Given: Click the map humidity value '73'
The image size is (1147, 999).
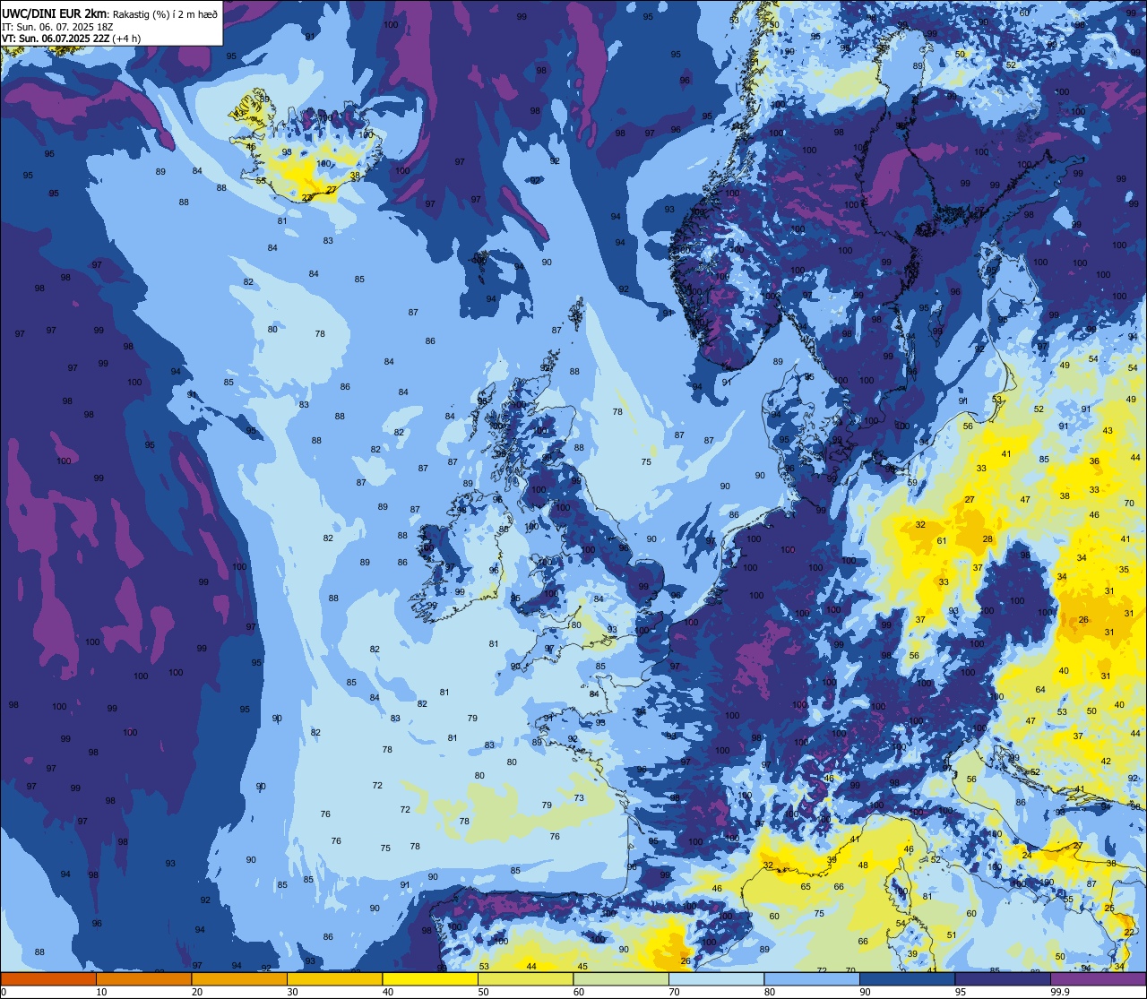Looking at the screenshot, I should coord(579,798).
